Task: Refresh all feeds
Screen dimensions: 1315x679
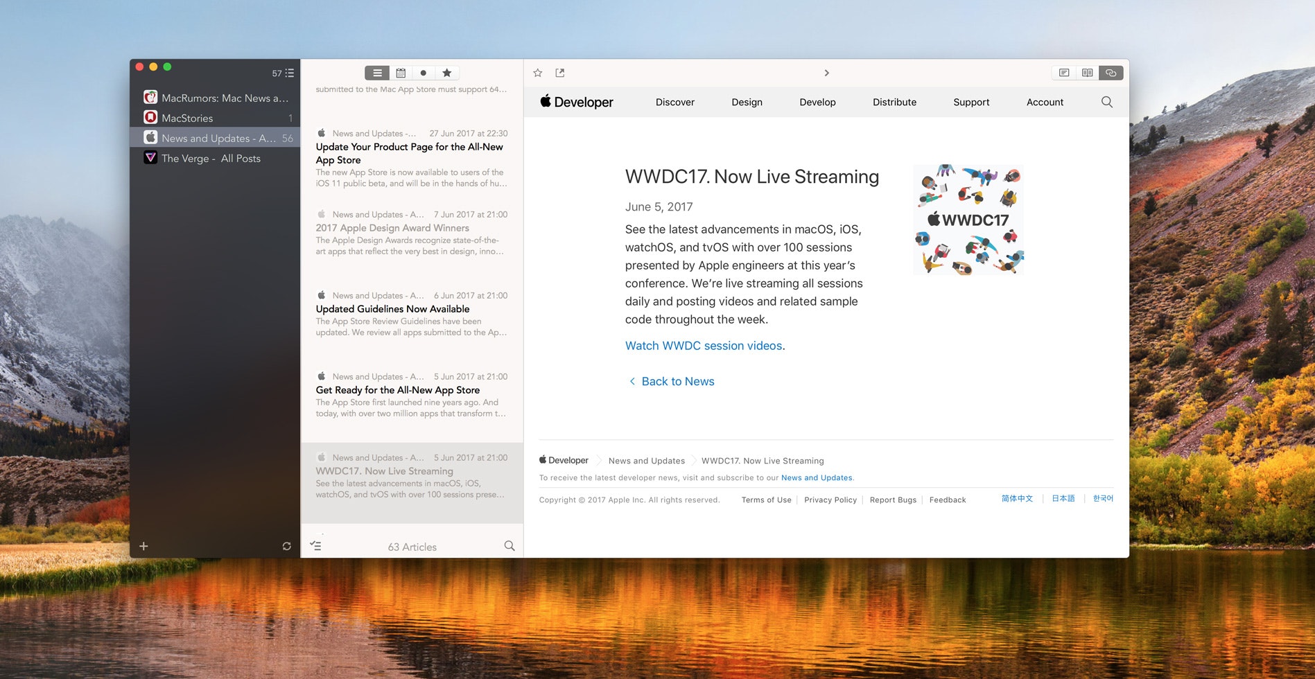Action: (287, 546)
